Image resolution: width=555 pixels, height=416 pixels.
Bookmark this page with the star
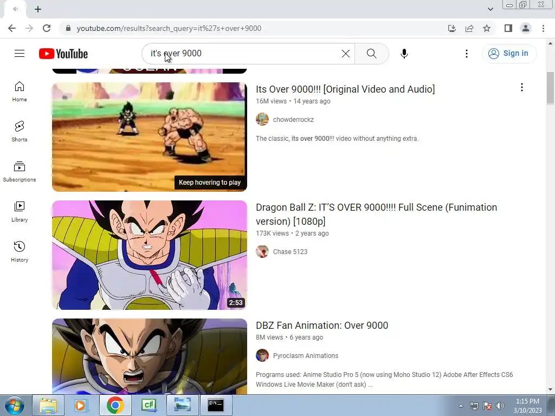487,28
